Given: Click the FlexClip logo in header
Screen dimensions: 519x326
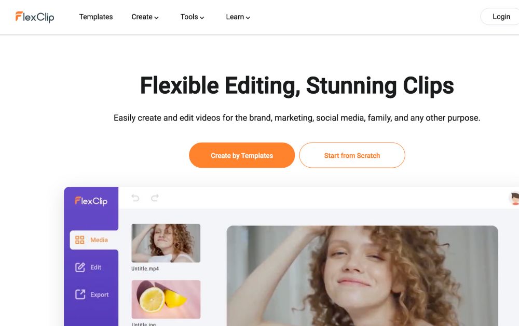Looking at the screenshot, I should 35,17.
